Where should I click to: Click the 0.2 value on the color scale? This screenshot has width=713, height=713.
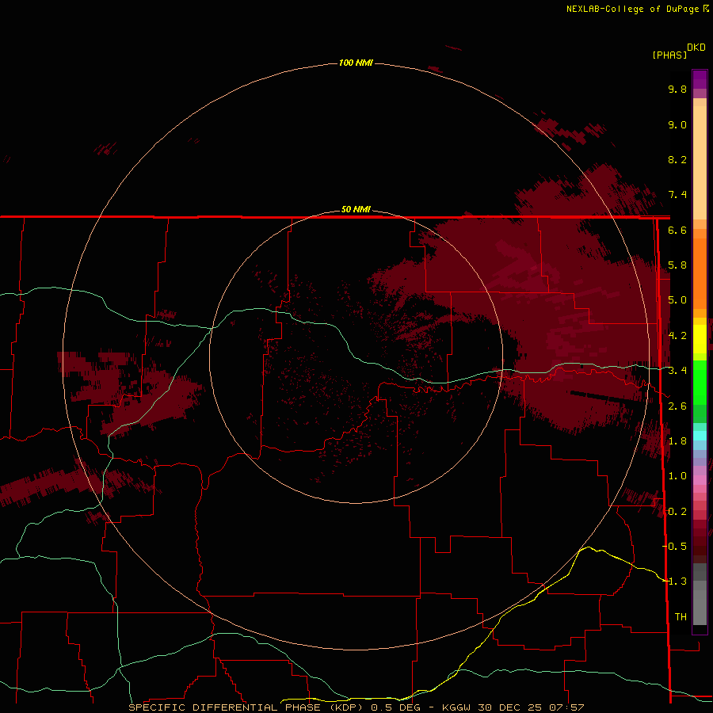(x=677, y=512)
